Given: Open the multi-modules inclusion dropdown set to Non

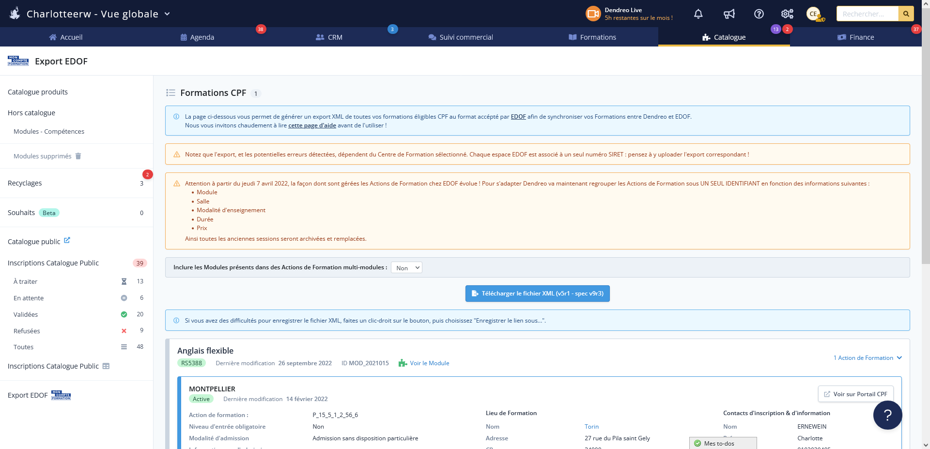Looking at the screenshot, I should point(406,267).
